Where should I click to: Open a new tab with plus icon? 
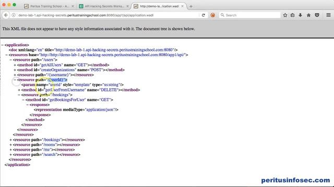[x=191, y=6]
